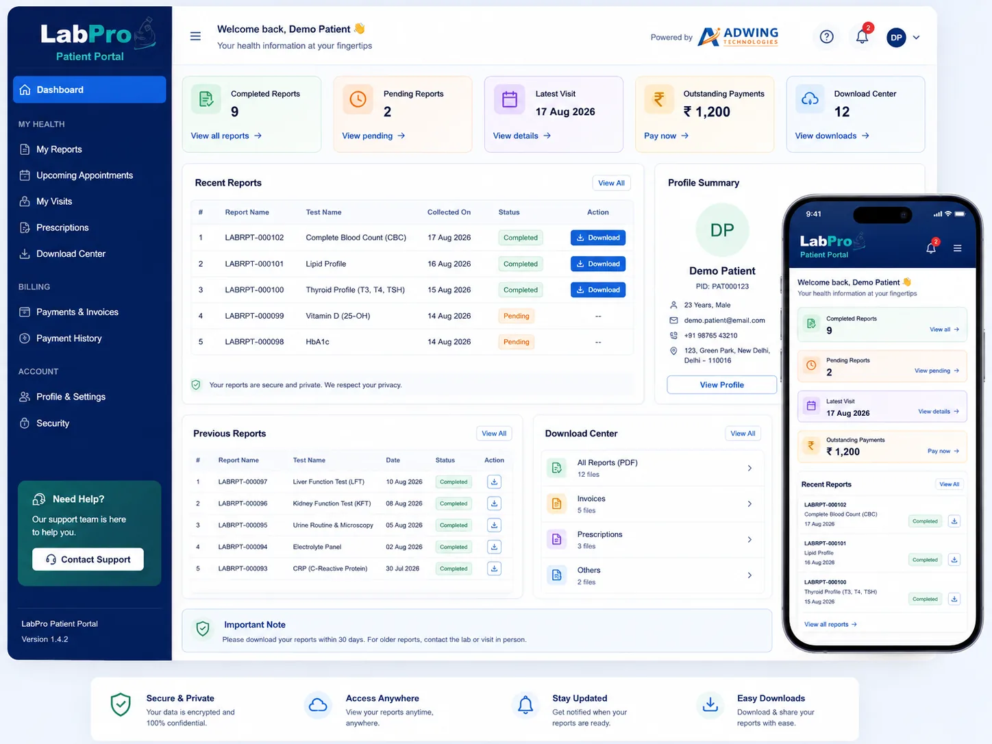The image size is (992, 744).
Task: Click the Download Center cloud icon
Action: tap(810, 99)
